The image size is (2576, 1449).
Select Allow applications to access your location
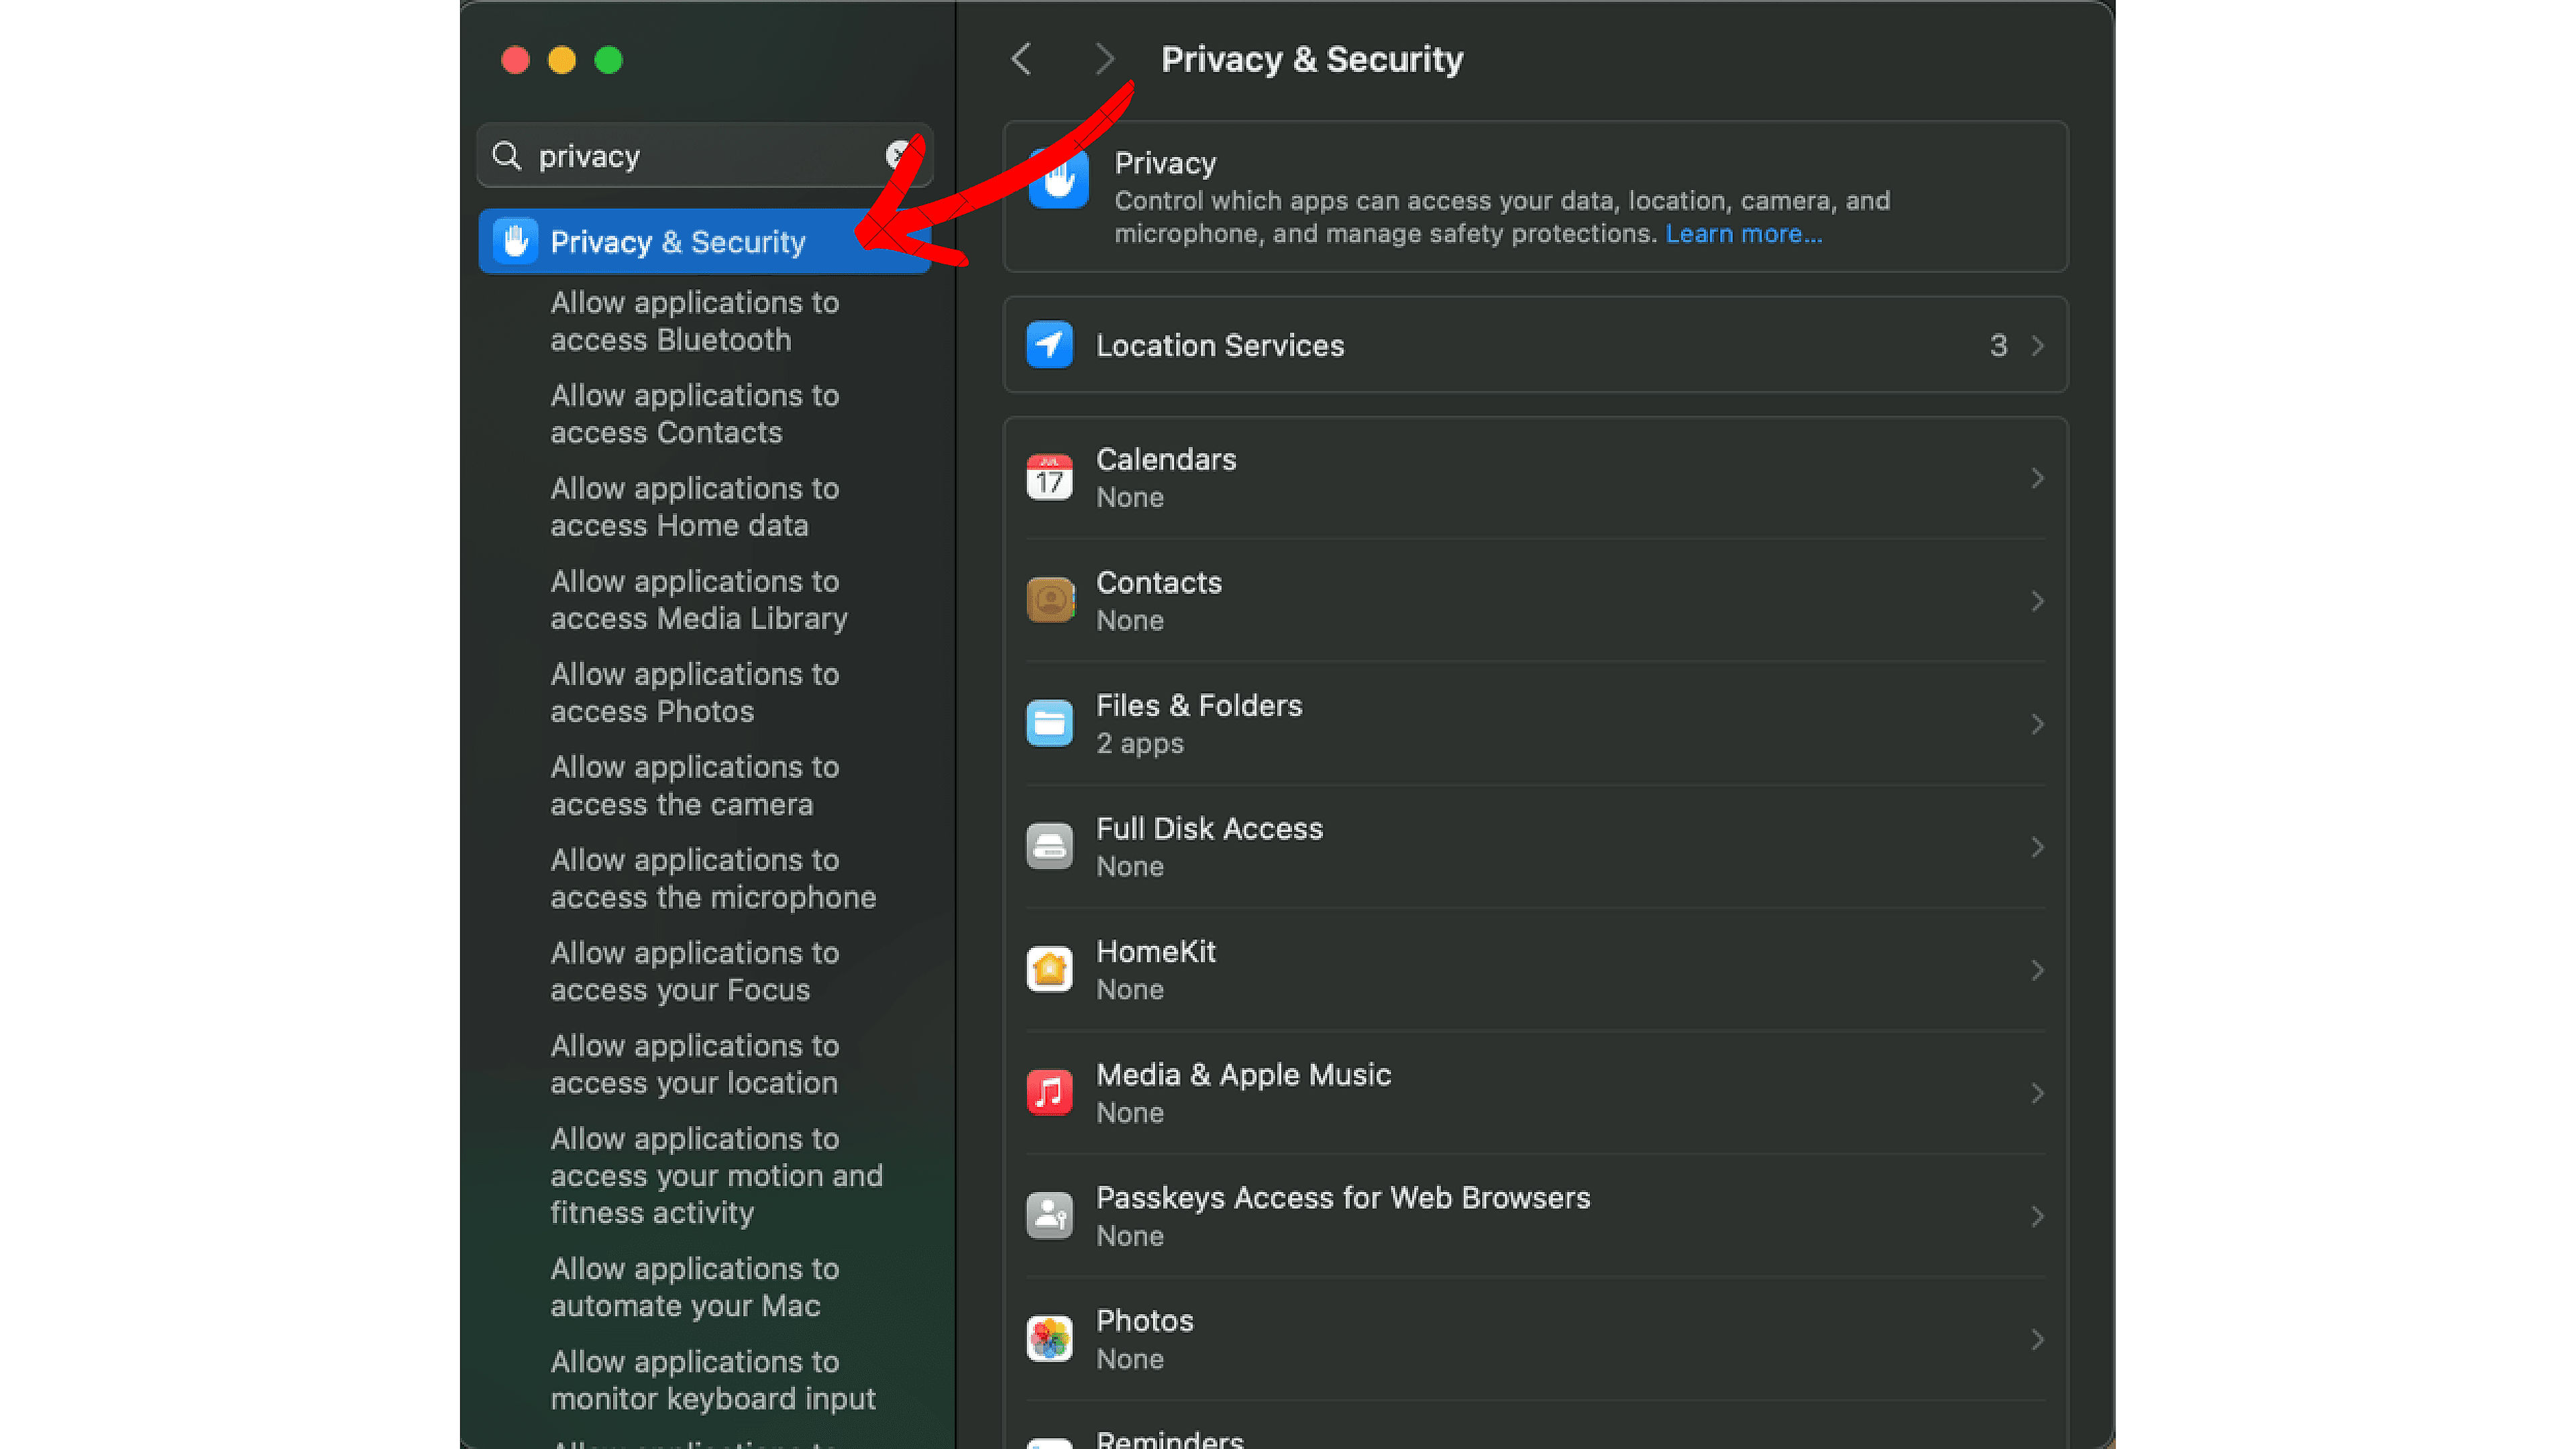pyautogui.click(x=695, y=1065)
